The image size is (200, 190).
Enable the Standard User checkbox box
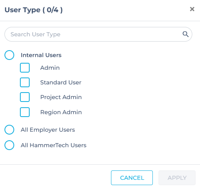25,82
